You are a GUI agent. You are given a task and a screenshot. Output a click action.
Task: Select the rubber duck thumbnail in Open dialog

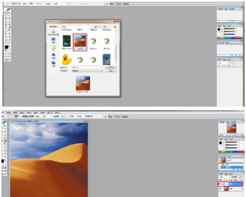click(x=67, y=59)
